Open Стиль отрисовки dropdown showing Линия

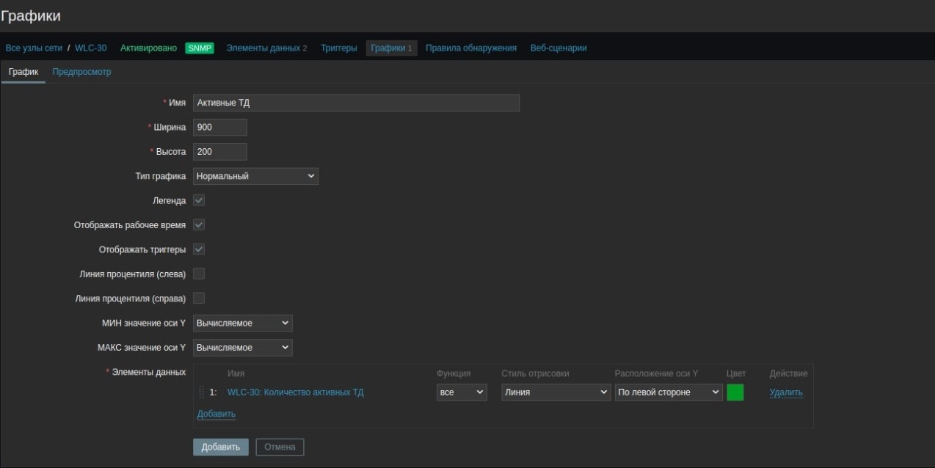coord(556,392)
